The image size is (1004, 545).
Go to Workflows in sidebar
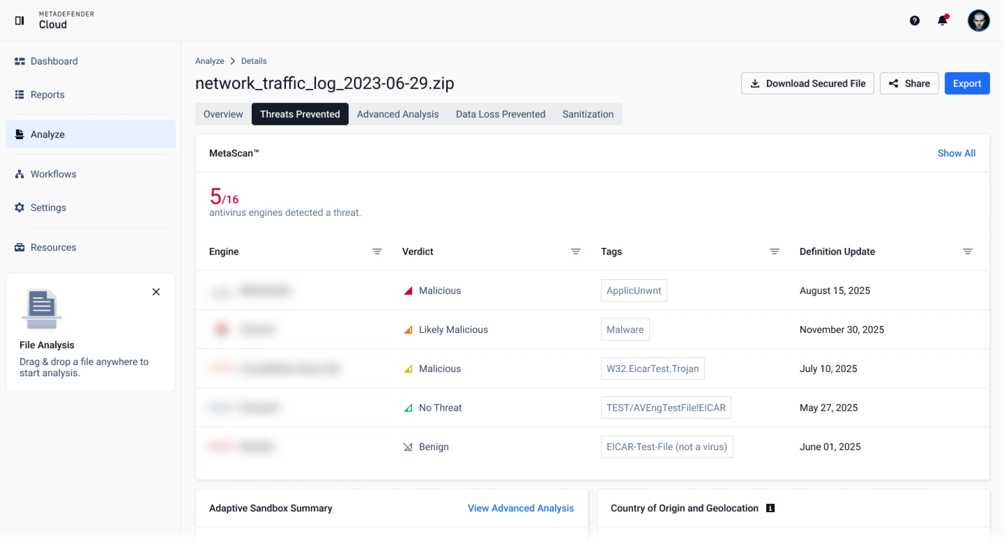[53, 174]
